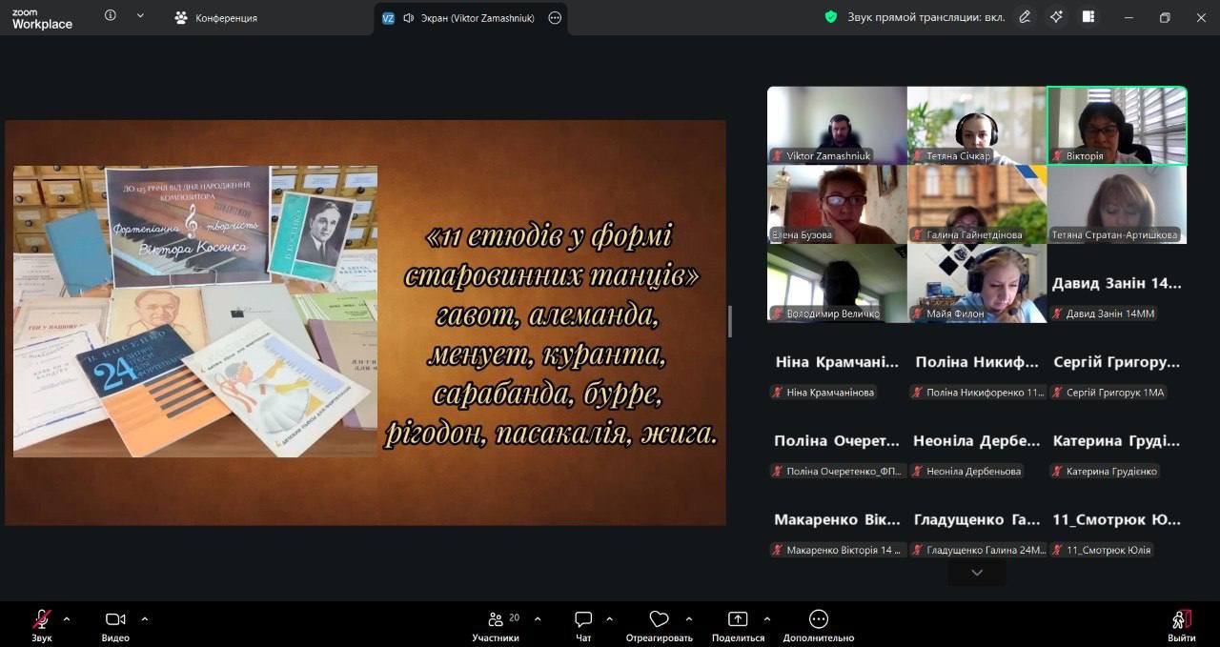Screen dimensions: 1220x647
Task: Select Тетяна Січкар's video thumbnail
Action: (x=976, y=126)
